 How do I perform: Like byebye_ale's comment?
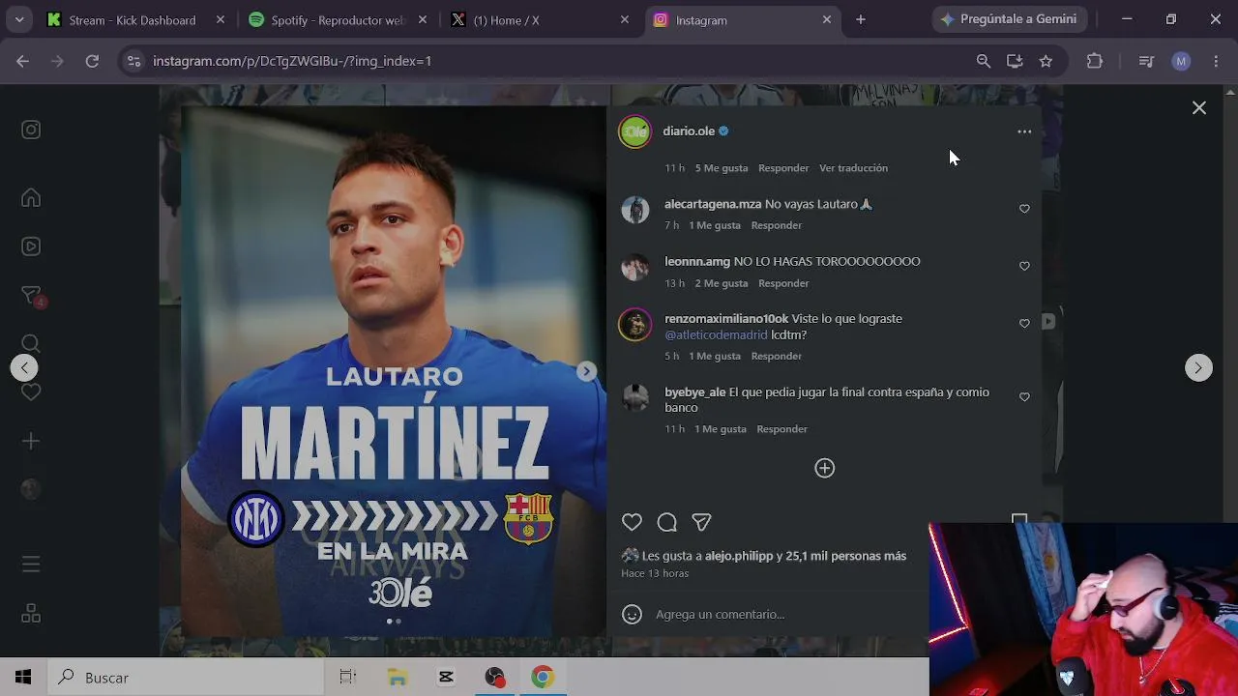[x=1024, y=396]
